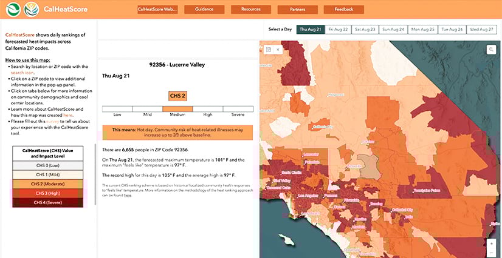Screen dimensions: 502x258
Task: Click the selected Lucerne Valley ZIP area on map
Action: tap(369, 167)
